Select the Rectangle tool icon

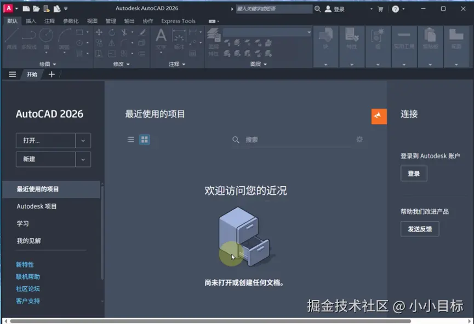(79, 32)
